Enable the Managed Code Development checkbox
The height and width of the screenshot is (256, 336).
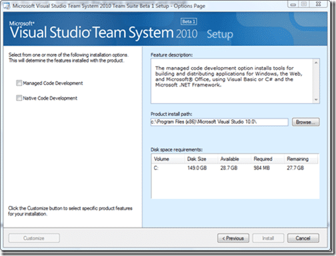click(19, 83)
